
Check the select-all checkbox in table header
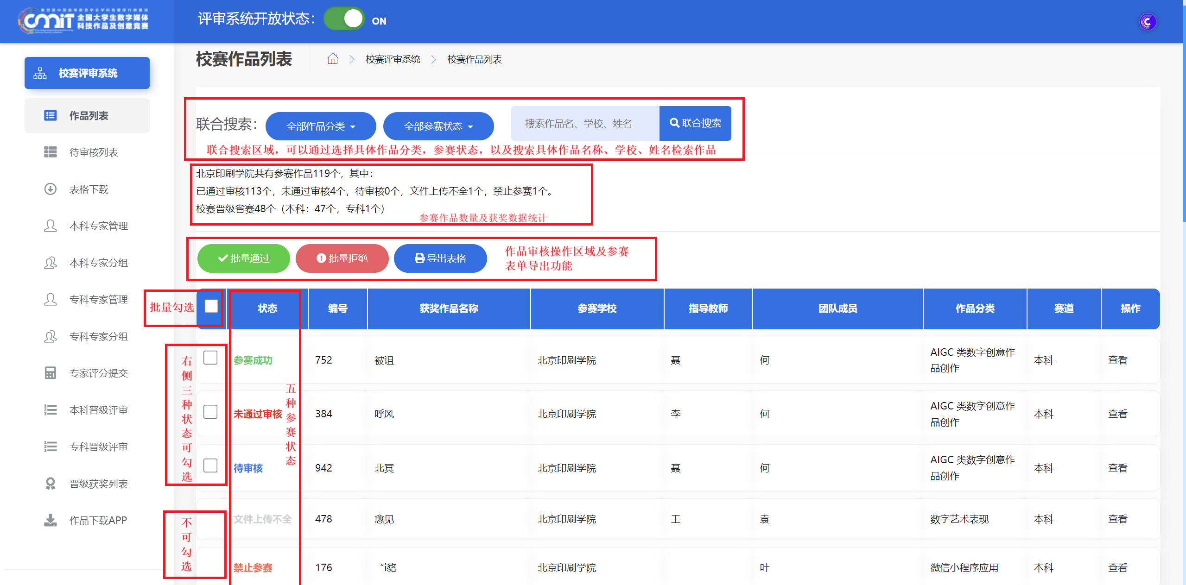[x=211, y=306]
